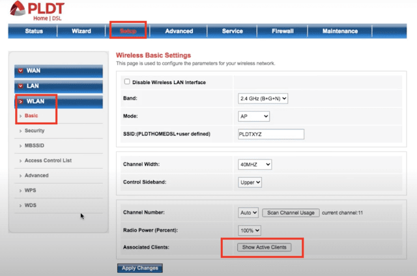Click the Radio Power (Percent) label
Viewport: 417px width, 276px height.
pyautogui.click(x=151, y=230)
